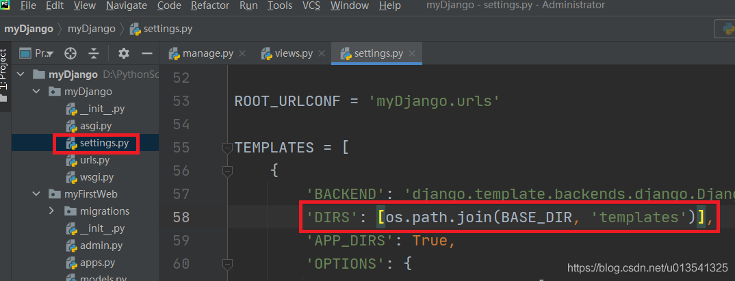Open admin.py in project tree
Image resolution: width=735 pixels, height=281 pixels.
101,245
